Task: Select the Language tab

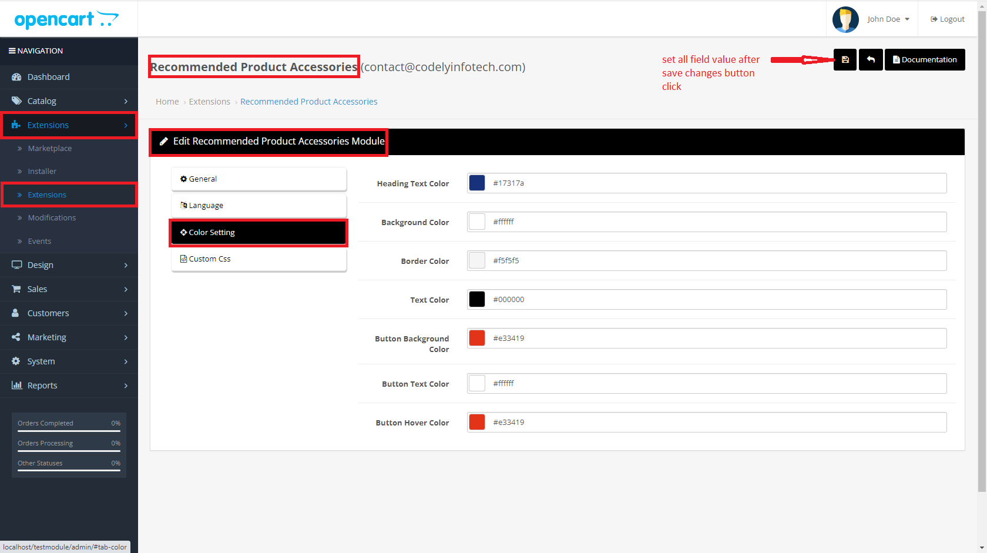Action: point(258,206)
